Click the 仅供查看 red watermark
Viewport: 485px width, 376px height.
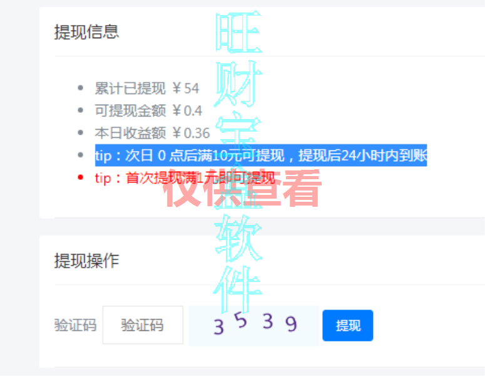[243, 188]
